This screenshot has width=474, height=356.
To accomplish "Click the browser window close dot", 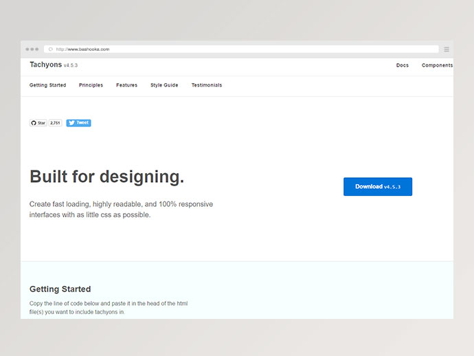I will click(27, 49).
